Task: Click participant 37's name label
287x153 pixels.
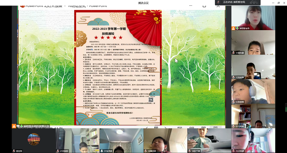Action: [x=108, y=151]
